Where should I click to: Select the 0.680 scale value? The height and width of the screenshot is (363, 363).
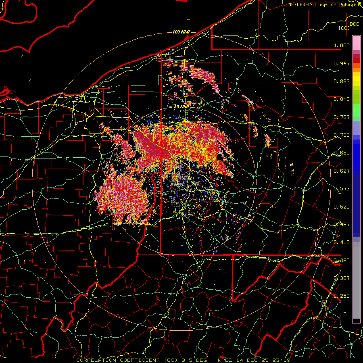(x=342, y=153)
